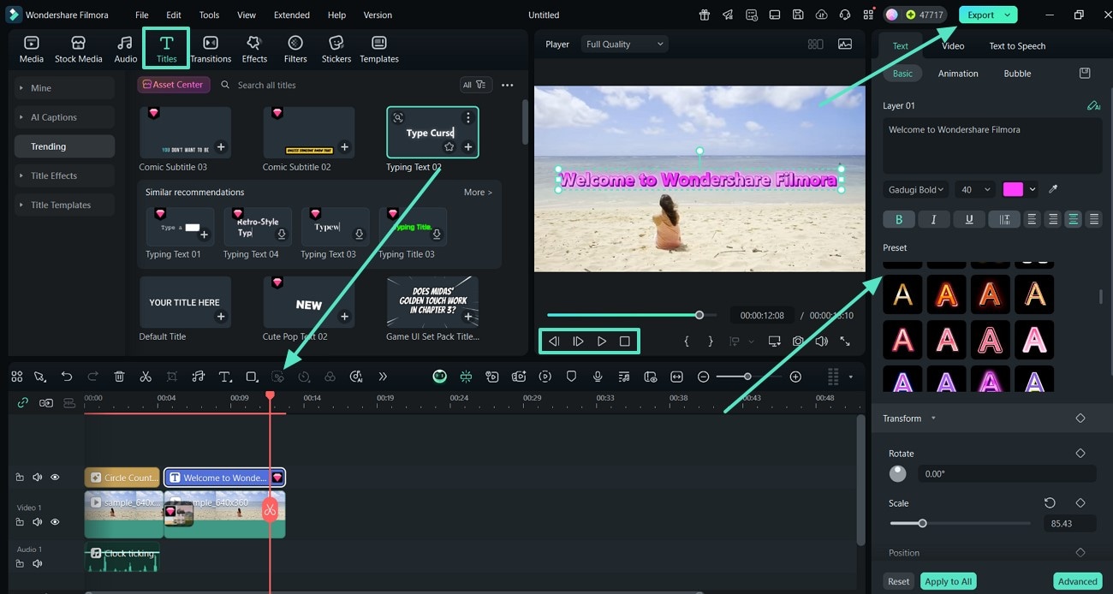Click the Apply to All button
This screenshot has height=594, width=1113.
pyautogui.click(x=948, y=581)
